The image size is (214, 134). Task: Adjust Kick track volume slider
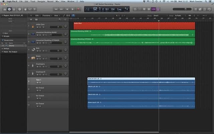point(56,51)
